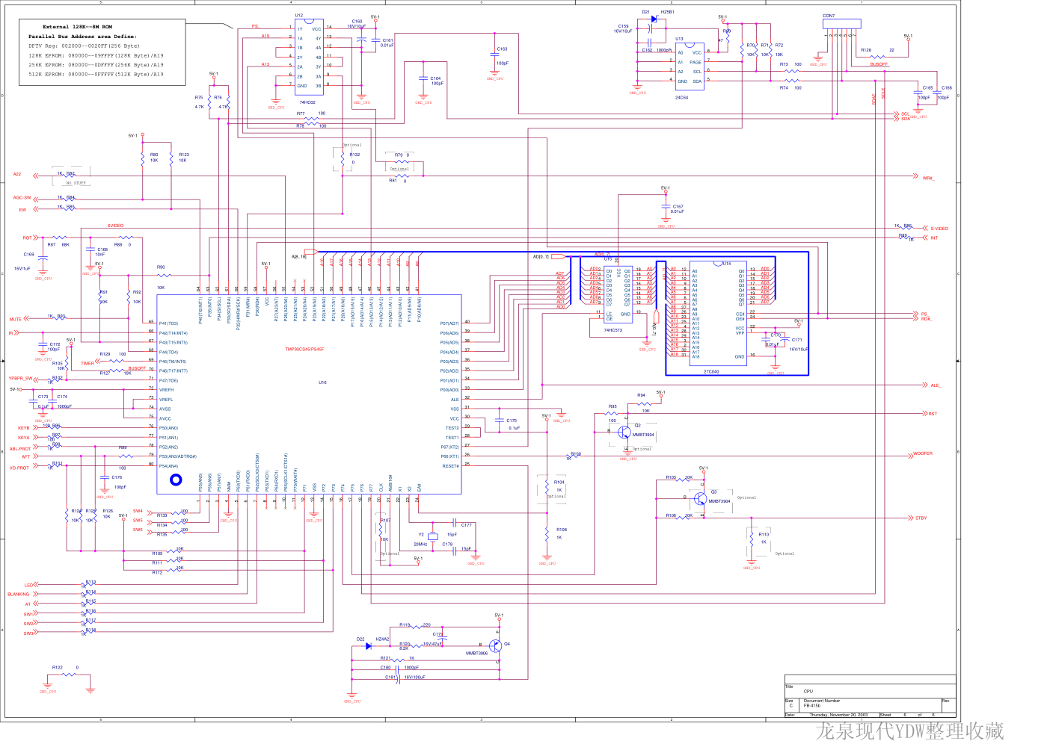The height and width of the screenshot is (741, 1050).
Task: Select the STBY output net label
Action: point(921,518)
